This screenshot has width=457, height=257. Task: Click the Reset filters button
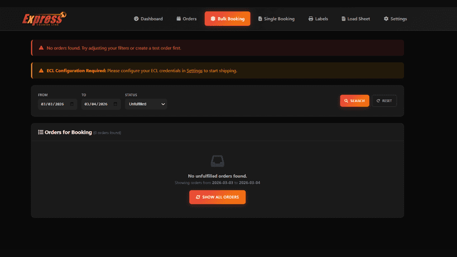click(384, 101)
